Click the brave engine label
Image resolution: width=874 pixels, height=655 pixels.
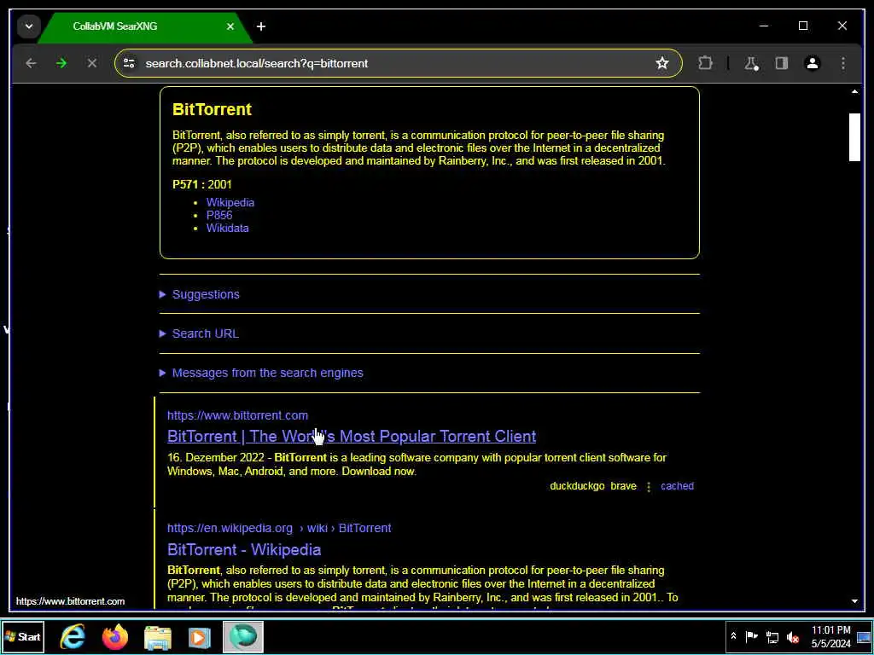pos(623,486)
